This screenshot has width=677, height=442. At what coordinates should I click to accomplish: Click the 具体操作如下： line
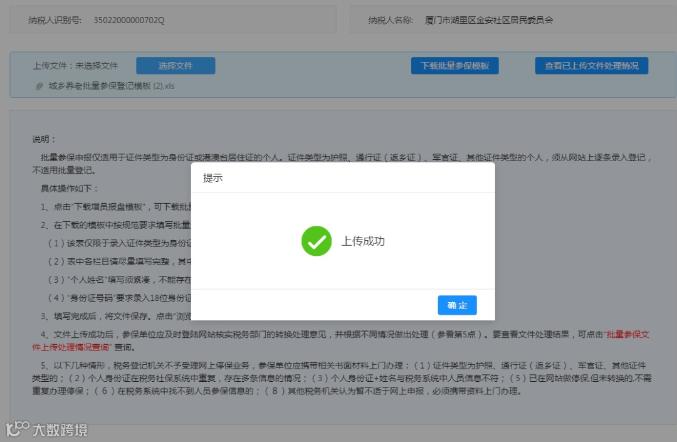(x=70, y=189)
